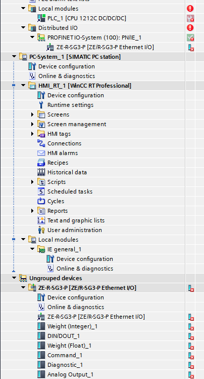This screenshot has width=204, height=379.
Task: Open Online & diagnostics under ungrouped ZE-R-SG3-P
Action: point(76,307)
